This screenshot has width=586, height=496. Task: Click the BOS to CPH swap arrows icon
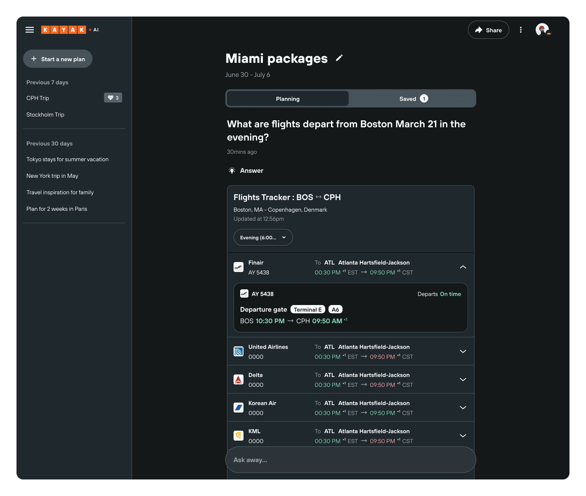[x=319, y=197]
